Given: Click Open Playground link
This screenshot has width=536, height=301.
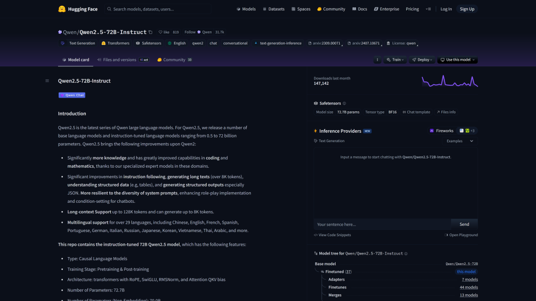Looking at the screenshot, I should (461, 235).
